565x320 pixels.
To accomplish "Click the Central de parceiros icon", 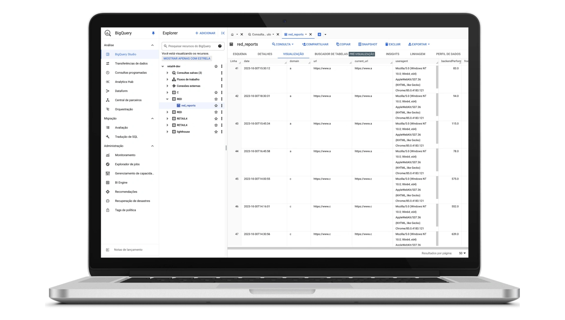I will [108, 100].
